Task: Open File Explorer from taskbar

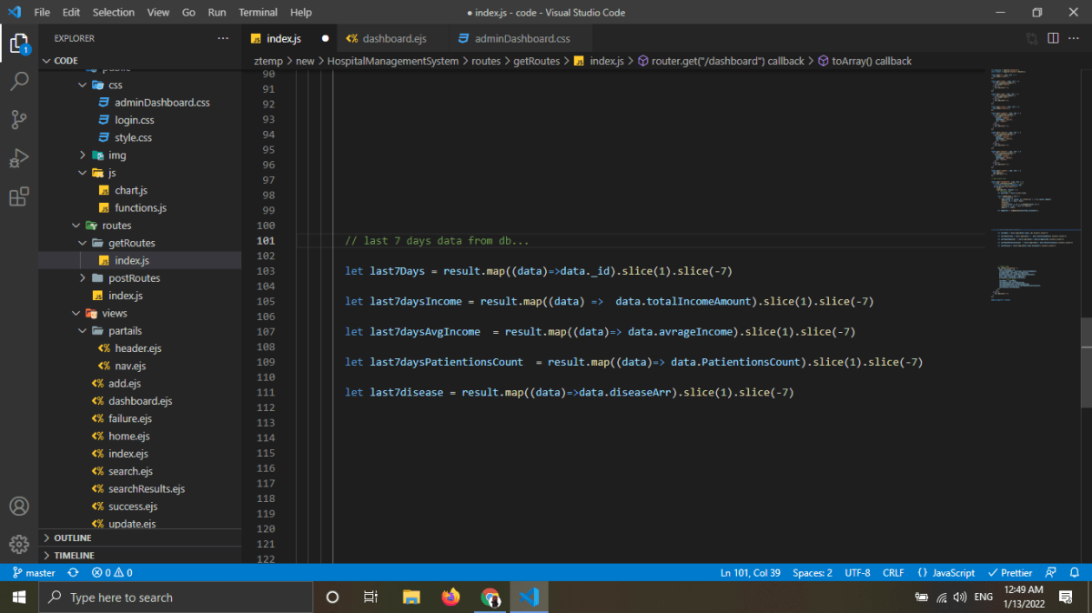Action: point(411,598)
